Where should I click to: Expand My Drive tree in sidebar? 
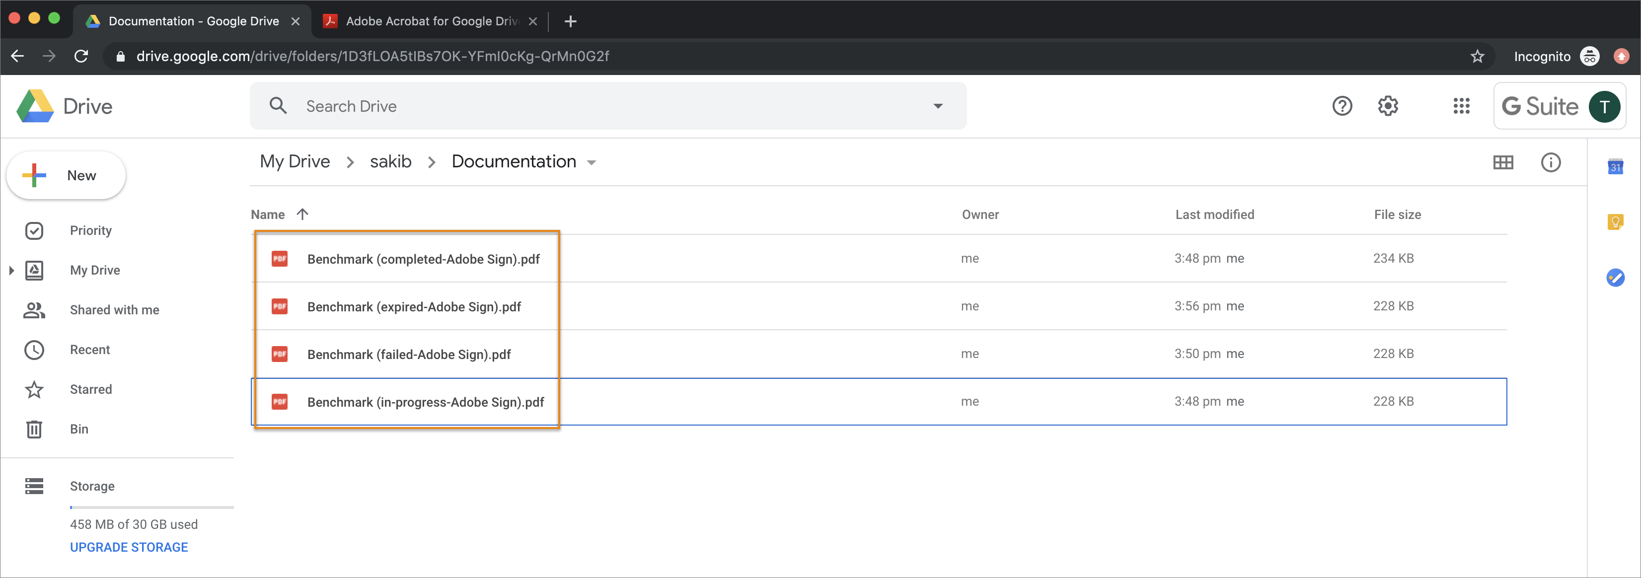tap(11, 271)
